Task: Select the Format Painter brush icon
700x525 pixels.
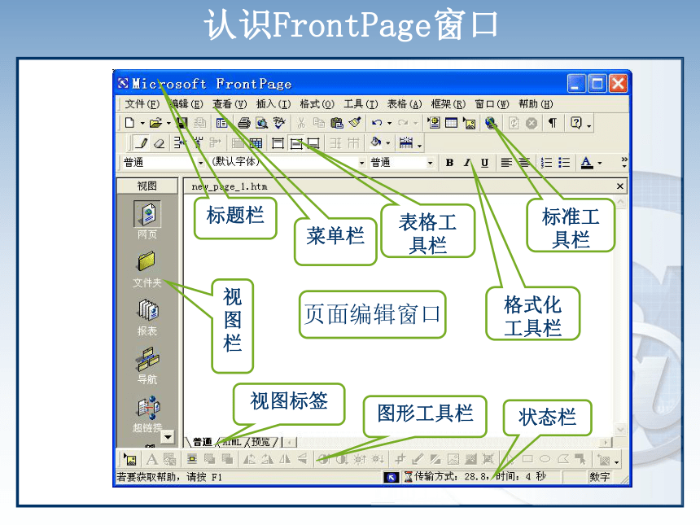Action: point(355,123)
